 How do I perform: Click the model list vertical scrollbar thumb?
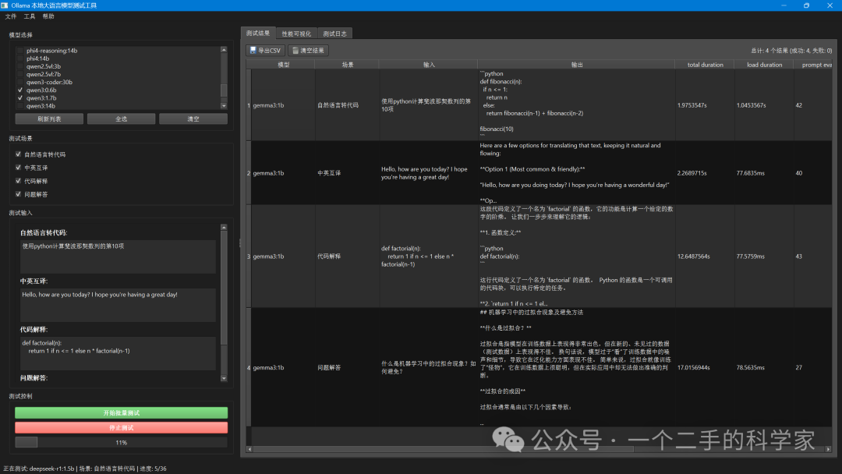pos(224,90)
